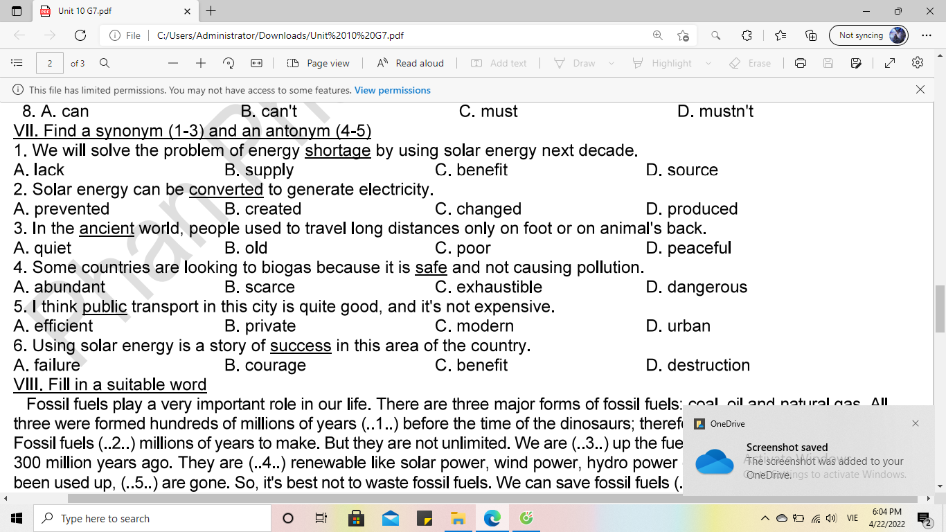Open PDF settings gear
Viewport: 946px width, 532px height.
918,63
